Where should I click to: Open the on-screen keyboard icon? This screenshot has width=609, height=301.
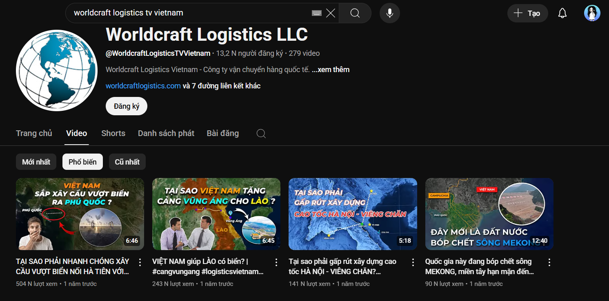point(316,13)
